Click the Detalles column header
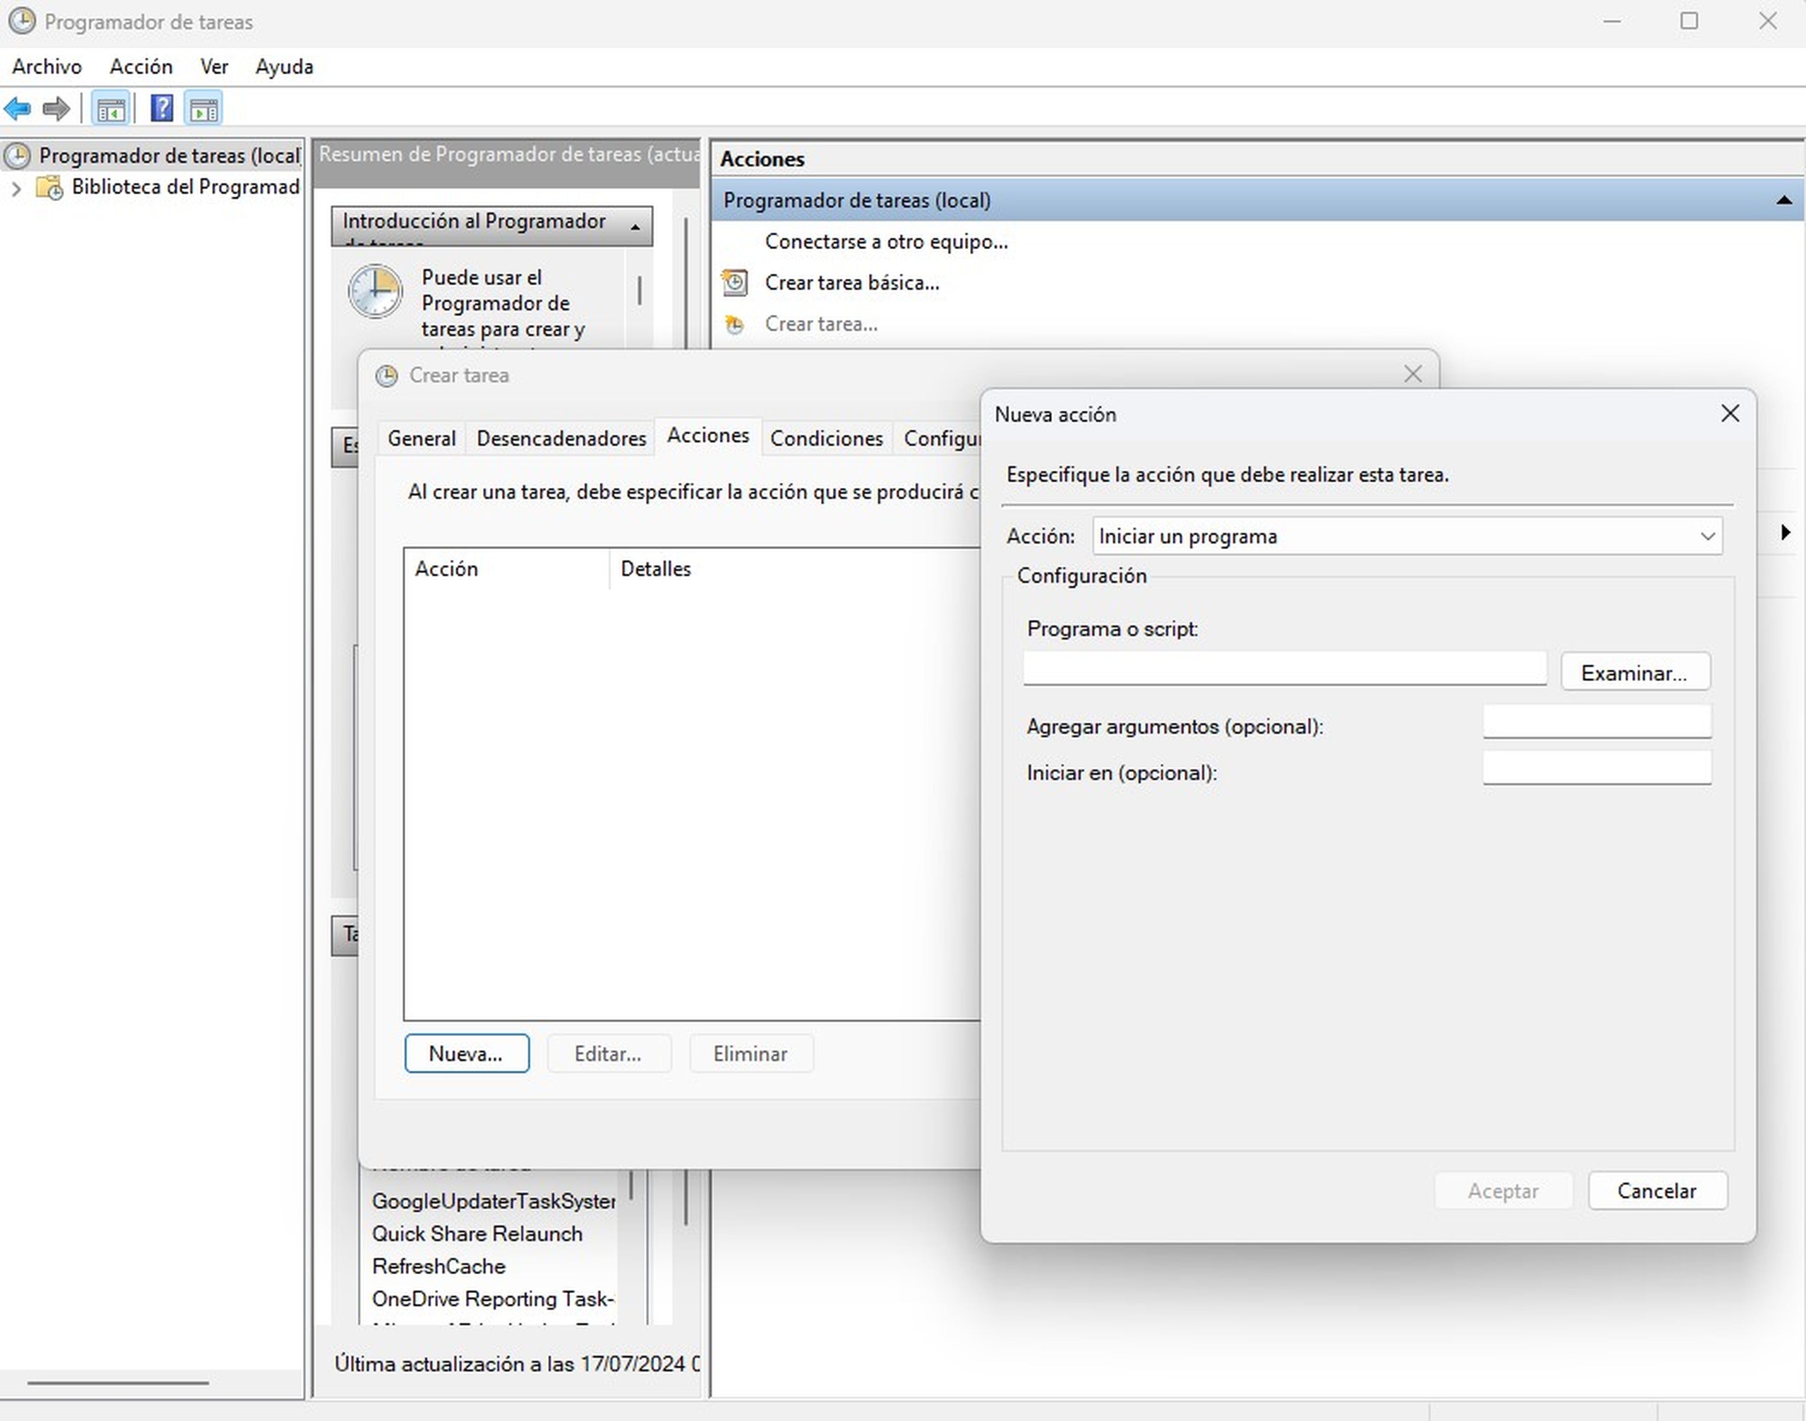This screenshot has width=1806, height=1421. tap(795, 569)
